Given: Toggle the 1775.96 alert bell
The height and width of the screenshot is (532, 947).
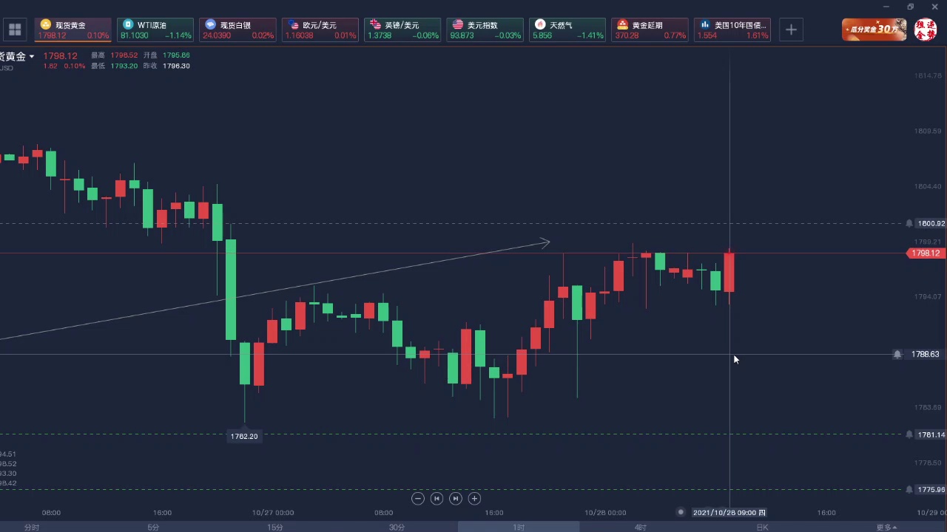Looking at the screenshot, I should [x=909, y=489].
